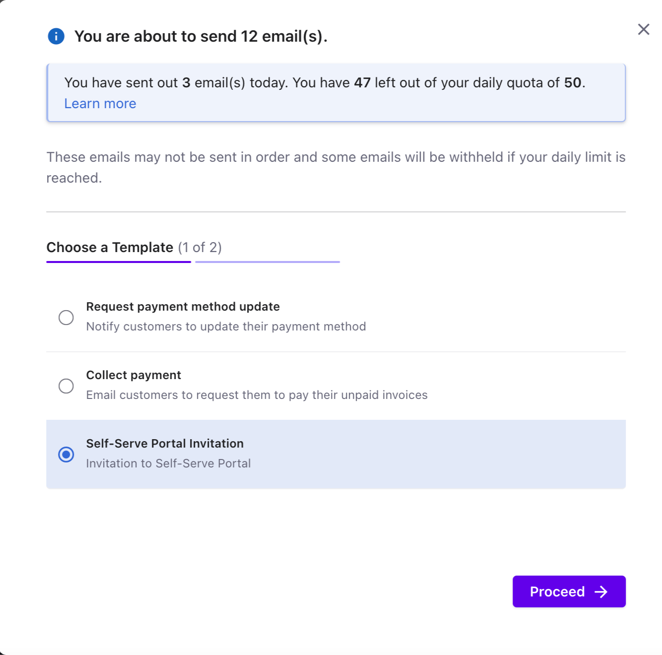The width and height of the screenshot is (662, 655).
Task: Click the blue info icon beside the heading
Action: pyautogui.click(x=56, y=36)
